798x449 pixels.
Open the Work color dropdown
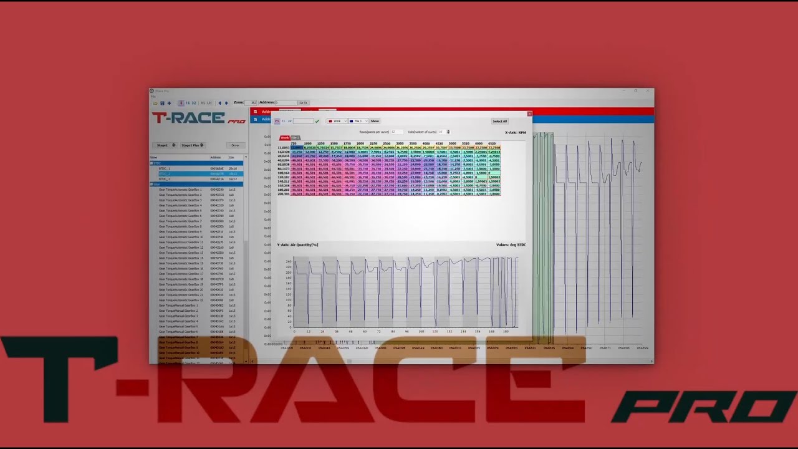point(337,121)
